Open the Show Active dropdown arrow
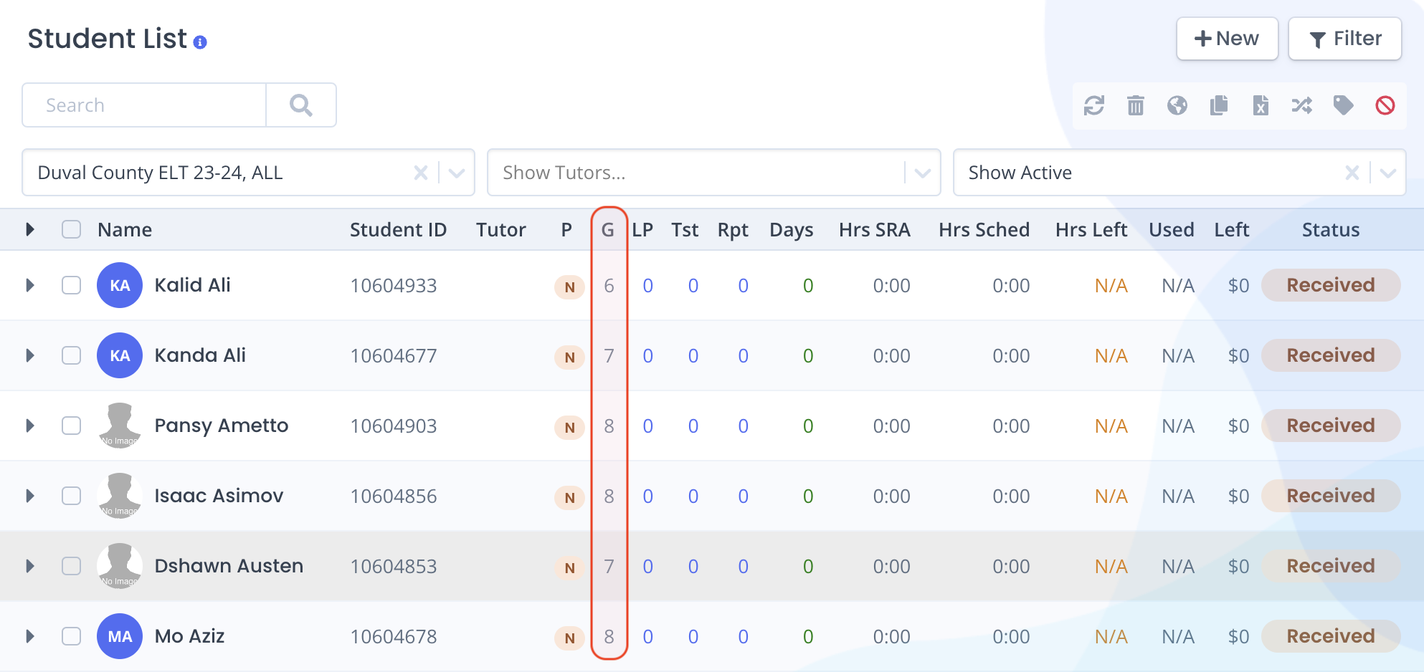 click(1388, 173)
